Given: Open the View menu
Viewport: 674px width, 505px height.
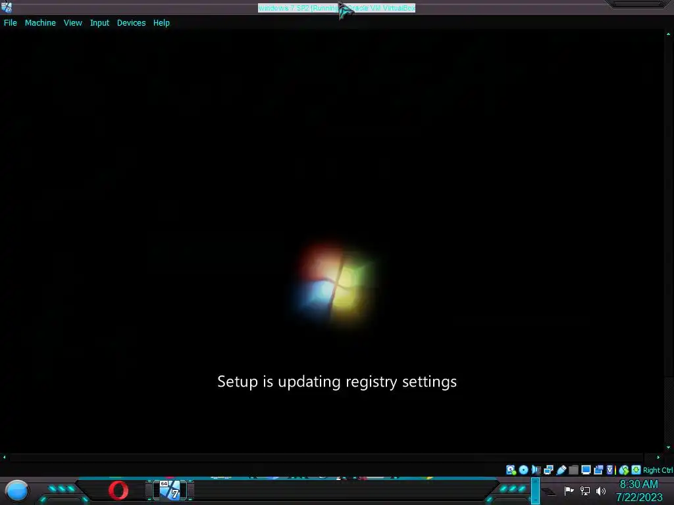Looking at the screenshot, I should 72,23.
